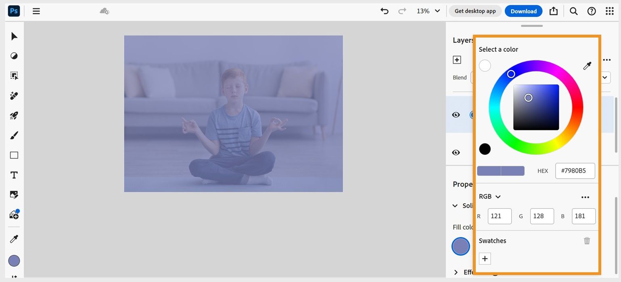Select the Type tool
Image resolution: width=621 pixels, height=282 pixels.
(13, 175)
